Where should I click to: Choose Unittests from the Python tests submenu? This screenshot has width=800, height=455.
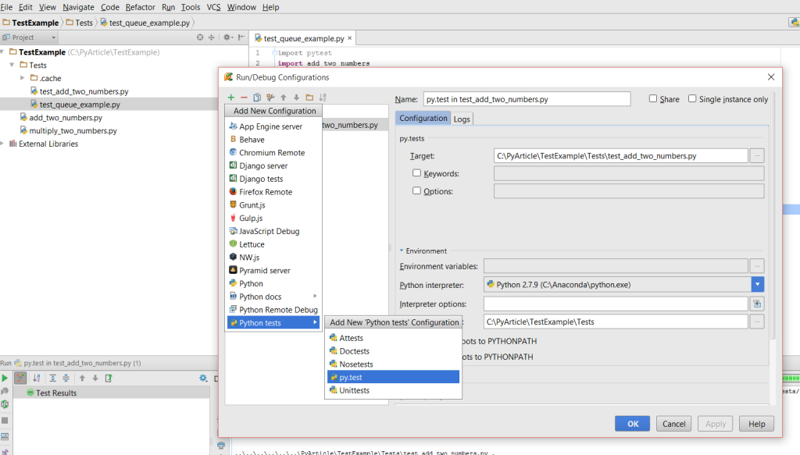point(394,390)
